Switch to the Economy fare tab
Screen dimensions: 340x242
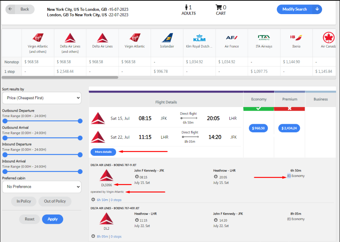click(259, 99)
